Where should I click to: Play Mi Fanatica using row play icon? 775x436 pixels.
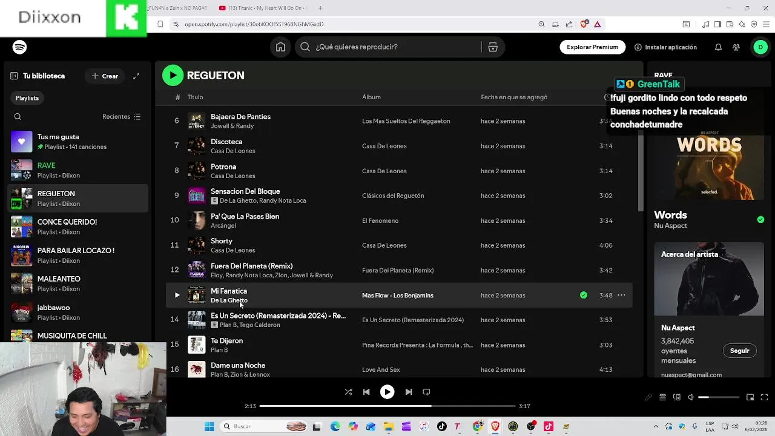coord(177,296)
